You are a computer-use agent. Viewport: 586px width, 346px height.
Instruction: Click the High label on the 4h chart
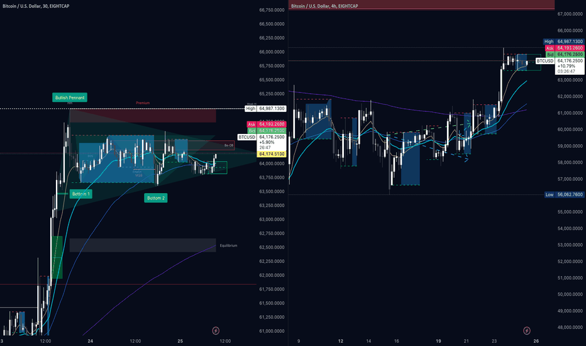tap(549, 42)
